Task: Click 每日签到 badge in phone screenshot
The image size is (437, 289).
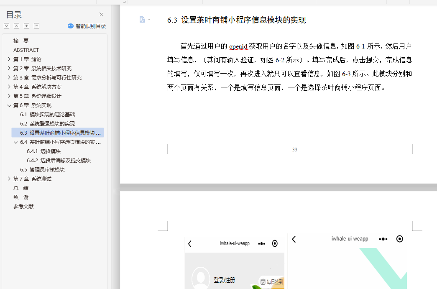Action: [272, 282]
